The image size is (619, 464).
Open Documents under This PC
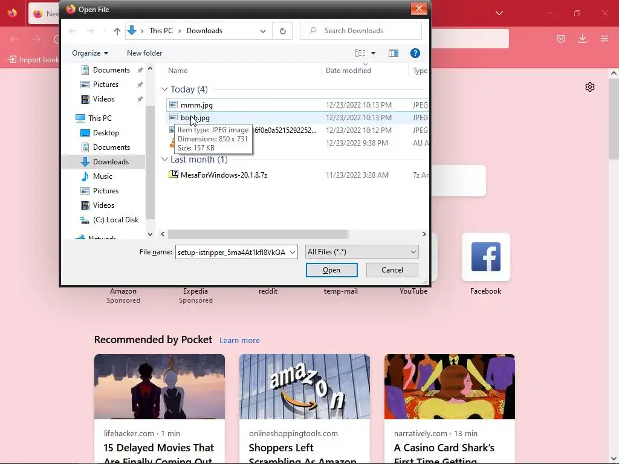[x=111, y=147]
